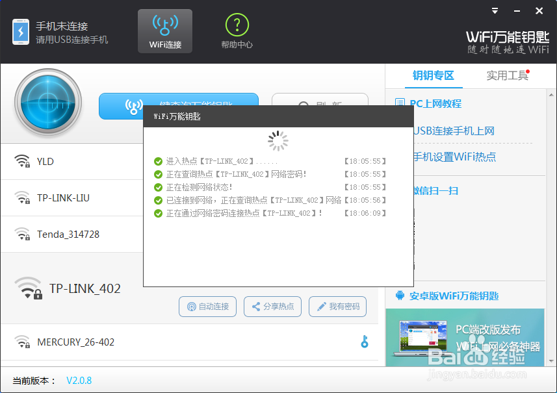The width and height of the screenshot is (557, 393).
Task: Click the circular radar scan icon
Action: (x=47, y=103)
